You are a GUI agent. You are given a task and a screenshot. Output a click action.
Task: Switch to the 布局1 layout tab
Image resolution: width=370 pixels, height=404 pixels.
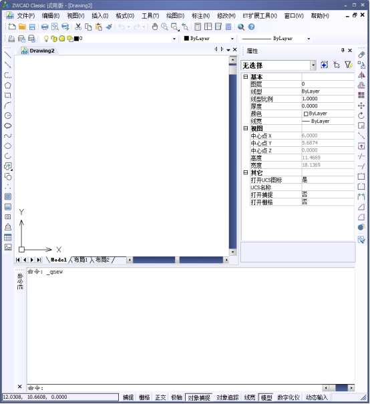click(x=80, y=260)
